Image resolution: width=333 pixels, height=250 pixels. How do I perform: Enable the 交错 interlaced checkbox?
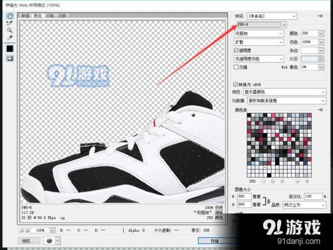click(236, 66)
